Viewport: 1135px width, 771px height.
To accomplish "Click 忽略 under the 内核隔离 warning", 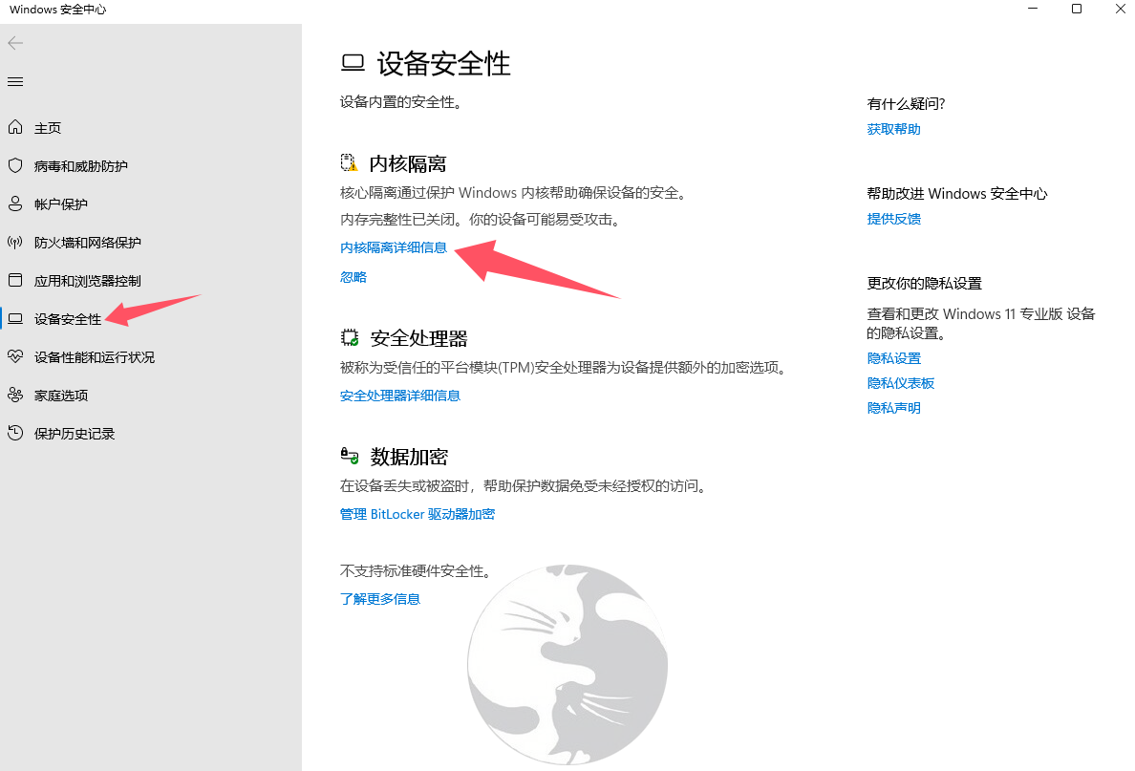I will click(x=353, y=276).
